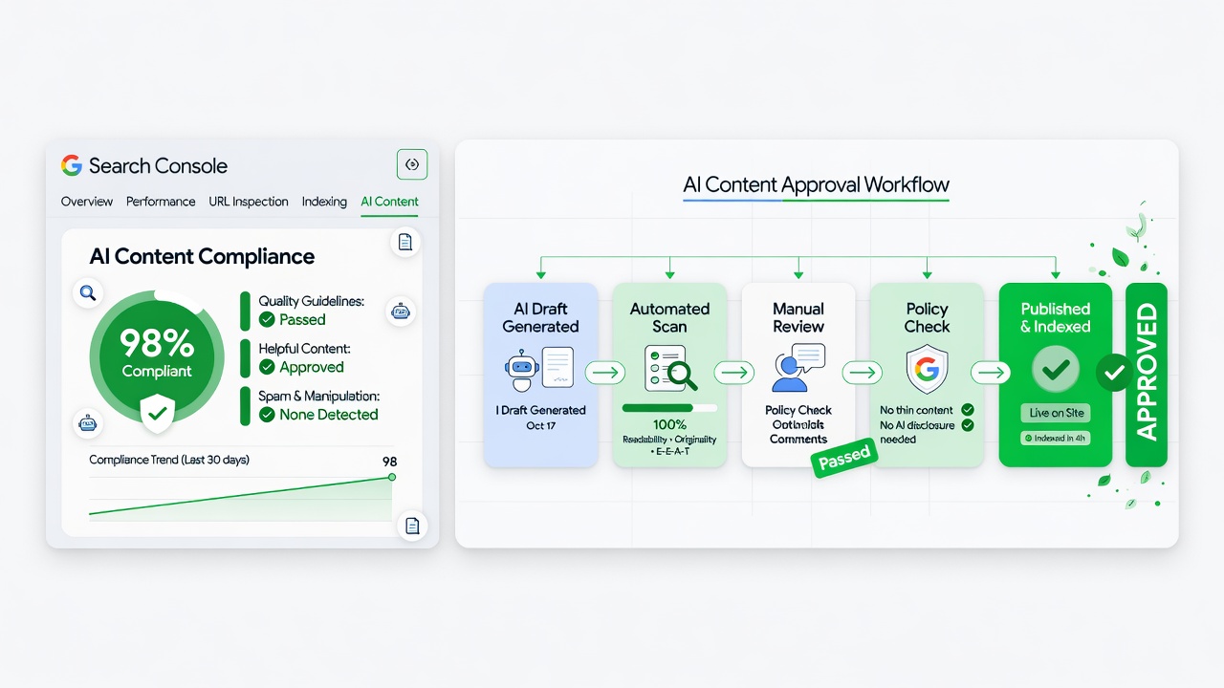Click the 'No AI disclosure' checkmark

point(968,424)
